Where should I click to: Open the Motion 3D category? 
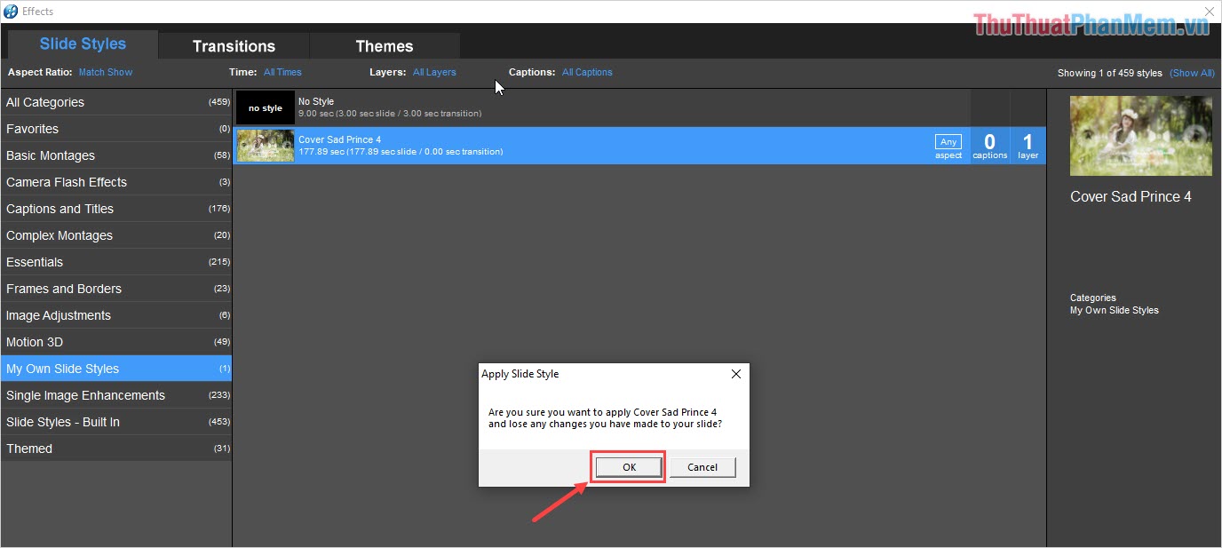115,342
